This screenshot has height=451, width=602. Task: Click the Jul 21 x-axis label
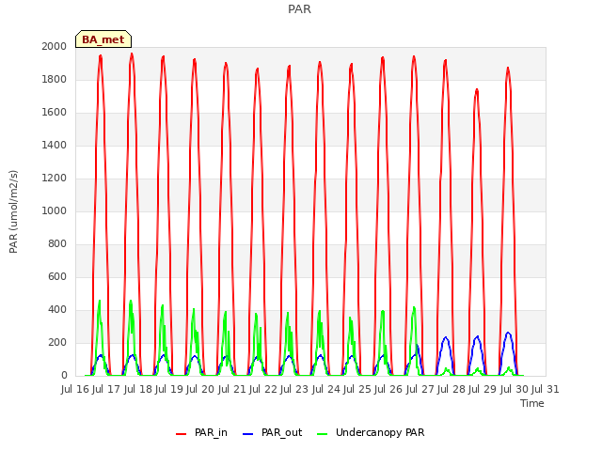coord(232,390)
